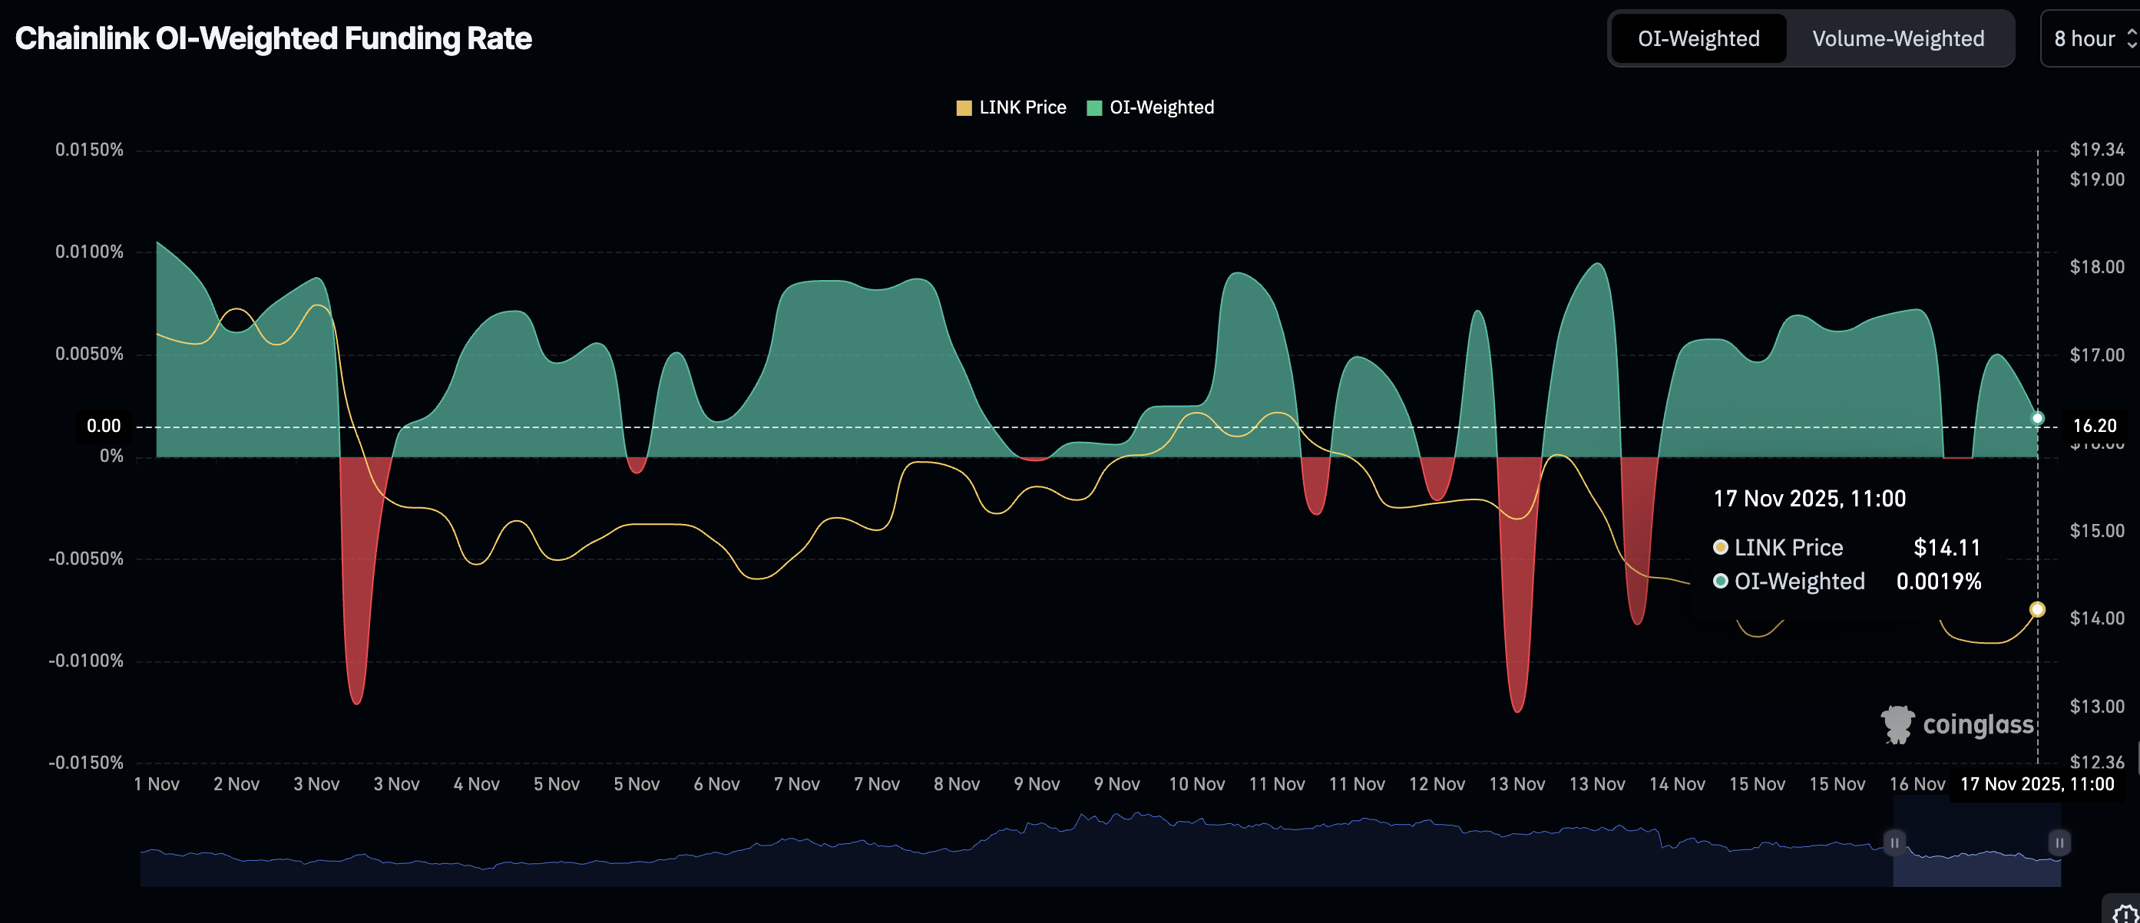Click the yellow LINK Price legend square
The height and width of the screenshot is (923, 2140).
tap(964, 108)
